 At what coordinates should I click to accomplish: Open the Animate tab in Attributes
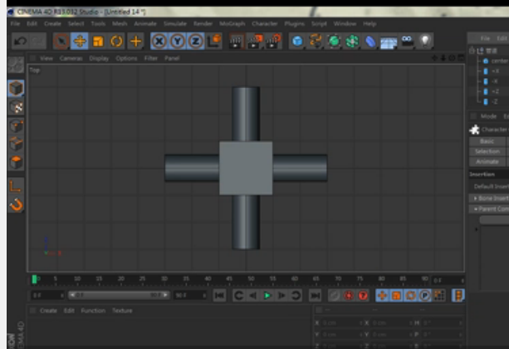coord(487,161)
